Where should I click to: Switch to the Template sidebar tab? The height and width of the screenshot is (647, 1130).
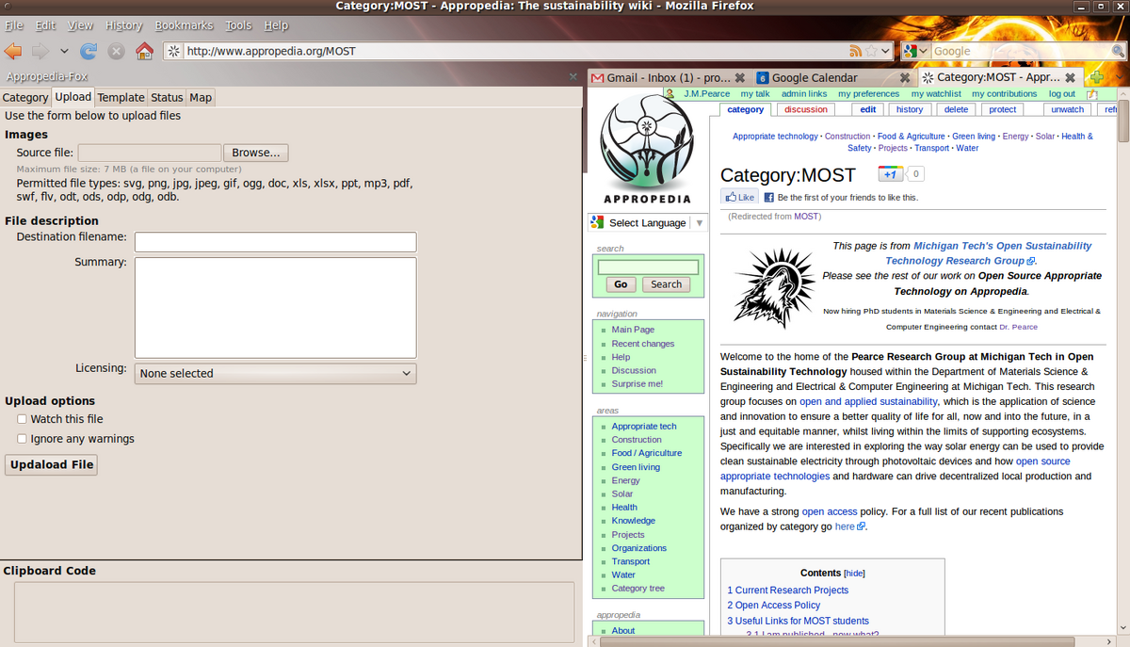pos(121,97)
